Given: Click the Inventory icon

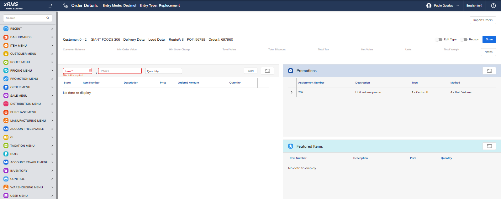Looking at the screenshot, I should pyautogui.click(x=6, y=171).
